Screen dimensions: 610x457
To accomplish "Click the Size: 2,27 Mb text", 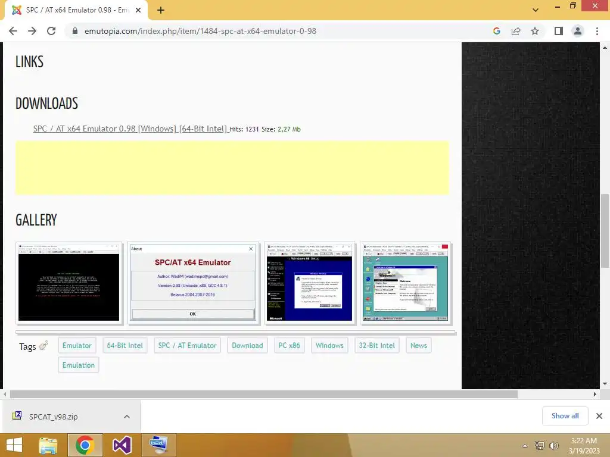I will 281,129.
